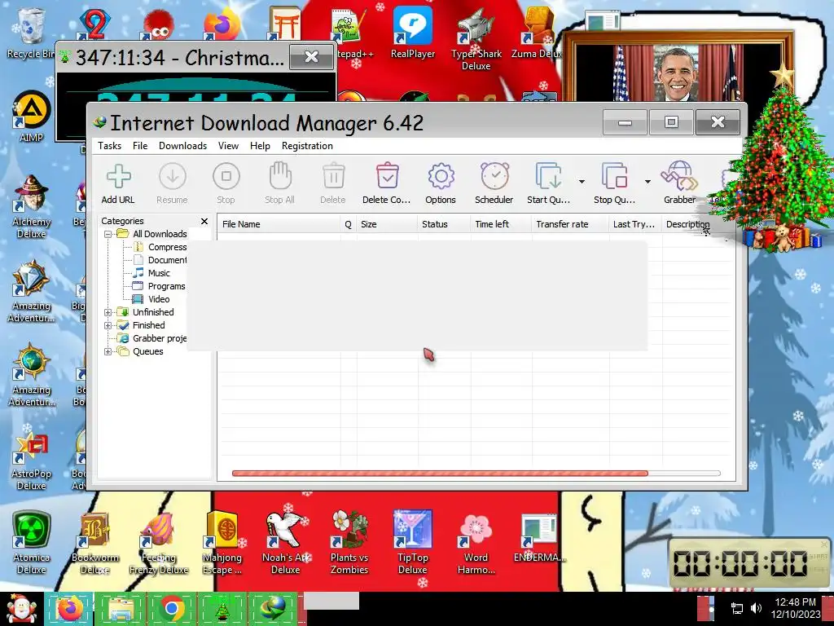Open Mahjong Escape desktop icon

click(x=222, y=543)
